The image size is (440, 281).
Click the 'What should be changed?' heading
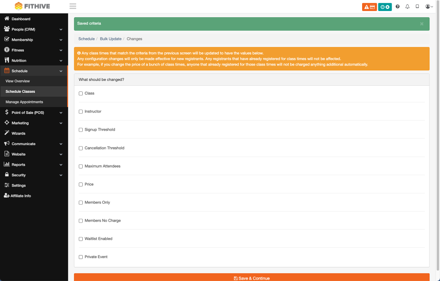click(101, 80)
